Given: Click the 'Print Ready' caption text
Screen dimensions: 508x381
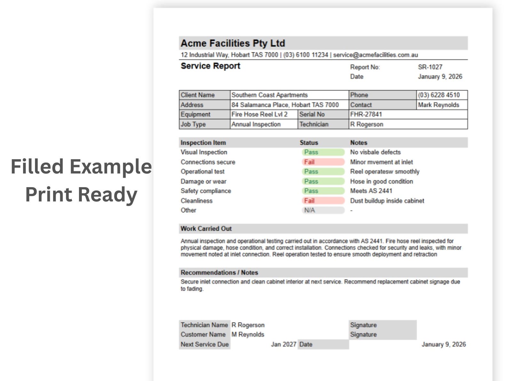Looking at the screenshot, I should tap(81, 195).
